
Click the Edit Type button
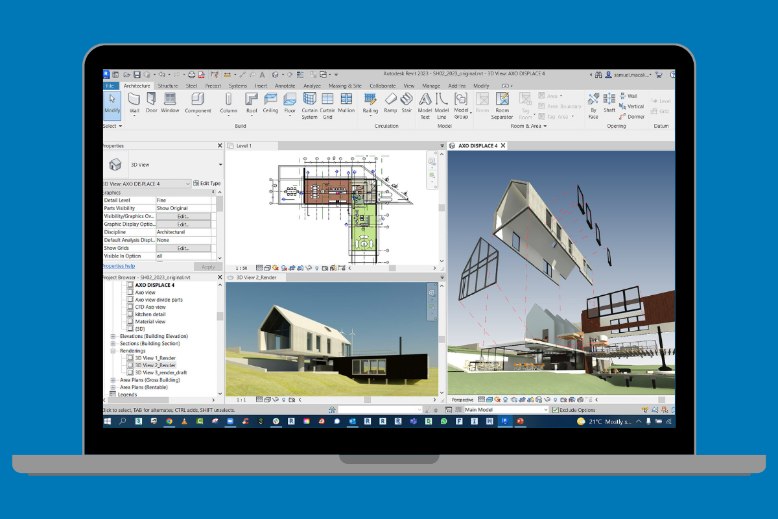click(206, 183)
